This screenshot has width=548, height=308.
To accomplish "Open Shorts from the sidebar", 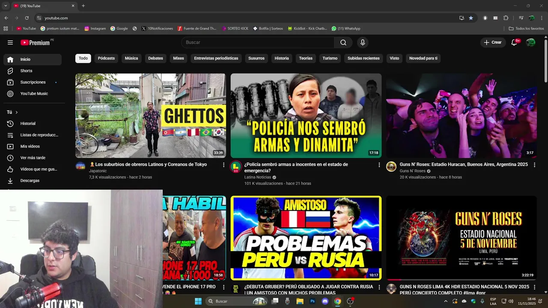I will [x=33, y=71].
